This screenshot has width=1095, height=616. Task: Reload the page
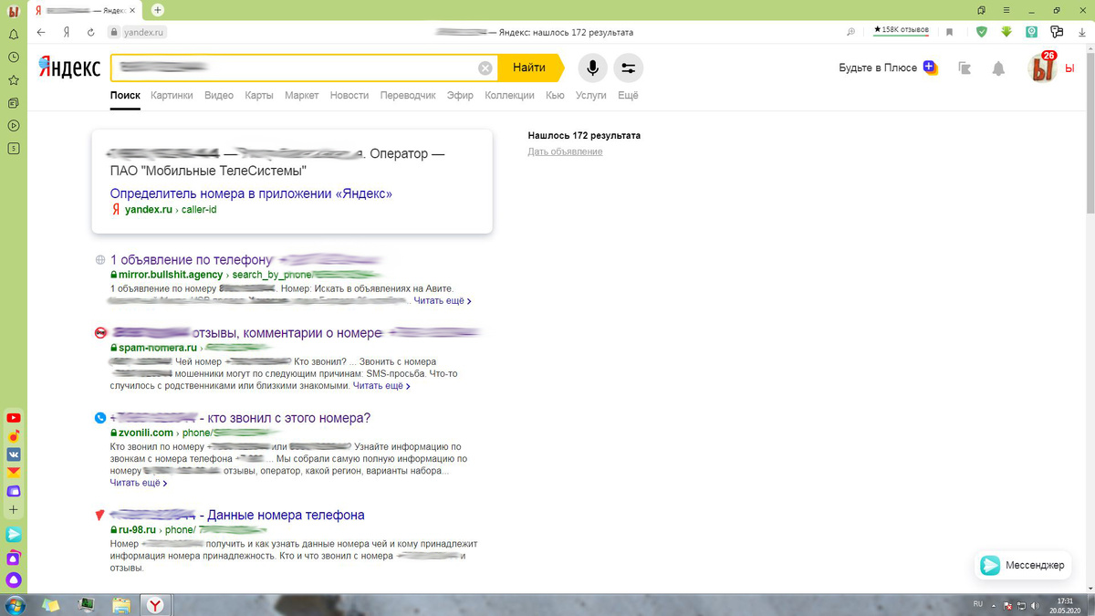pyautogui.click(x=90, y=32)
